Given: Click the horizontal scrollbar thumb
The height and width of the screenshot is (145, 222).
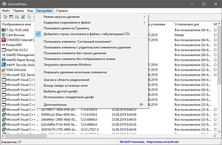Looking at the screenshot, I should (x=26, y=136).
